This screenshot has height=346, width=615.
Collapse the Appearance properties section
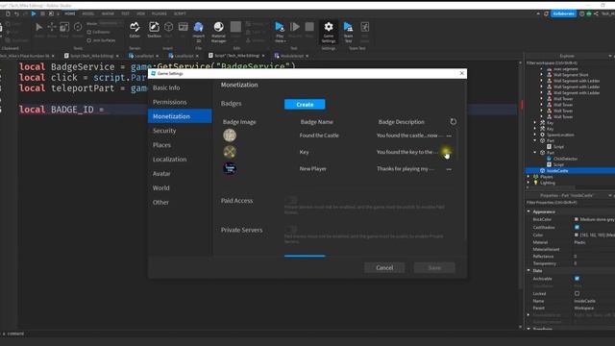529,211
